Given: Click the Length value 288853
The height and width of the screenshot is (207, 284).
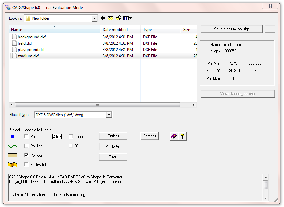Looking at the screenshot, I should (x=230, y=51).
